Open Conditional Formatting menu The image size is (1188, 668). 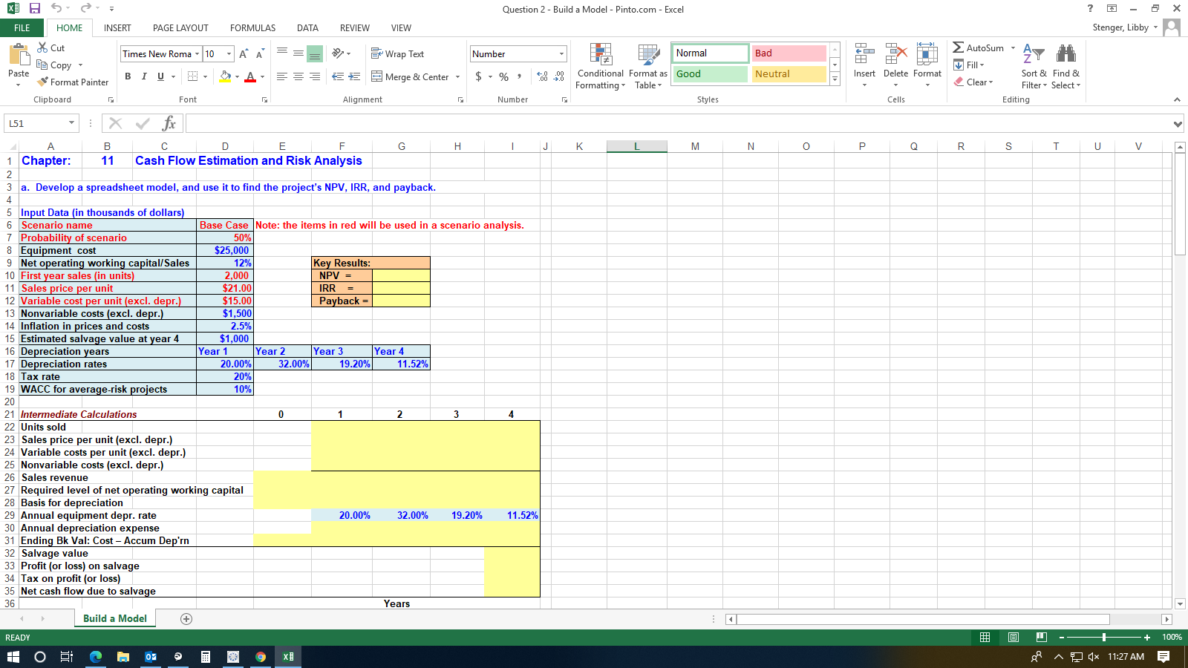(601, 66)
